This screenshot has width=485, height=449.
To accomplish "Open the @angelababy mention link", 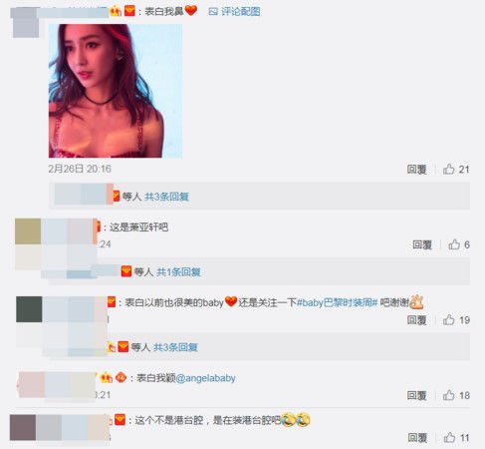I will click(x=205, y=378).
